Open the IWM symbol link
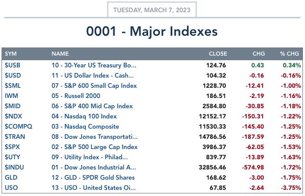Screen dimensions: 305x196 click(x=11, y=96)
